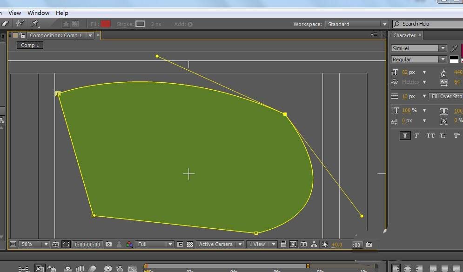
Task: Switch to the Character panel tab
Action: [x=404, y=35]
